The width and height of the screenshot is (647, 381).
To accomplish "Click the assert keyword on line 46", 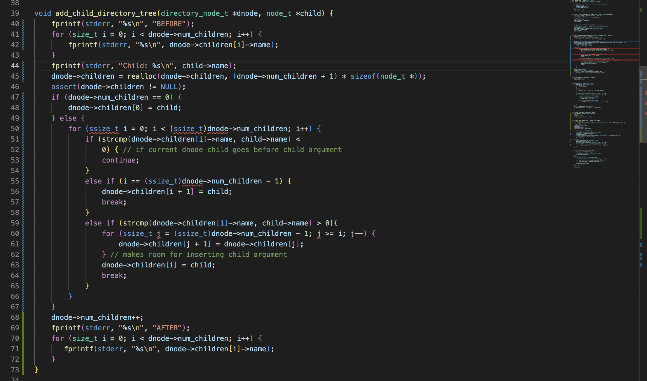I will tap(64, 87).
